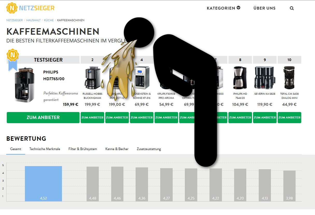Click the grey 4,36 rating bar

pos(142,184)
